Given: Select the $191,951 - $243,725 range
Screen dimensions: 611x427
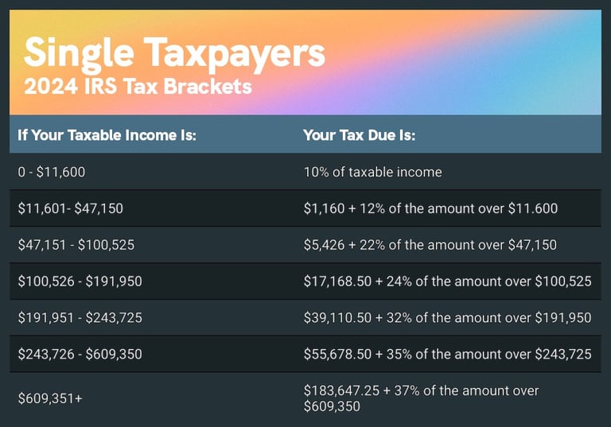Looking at the screenshot, I should pyautogui.click(x=80, y=317).
